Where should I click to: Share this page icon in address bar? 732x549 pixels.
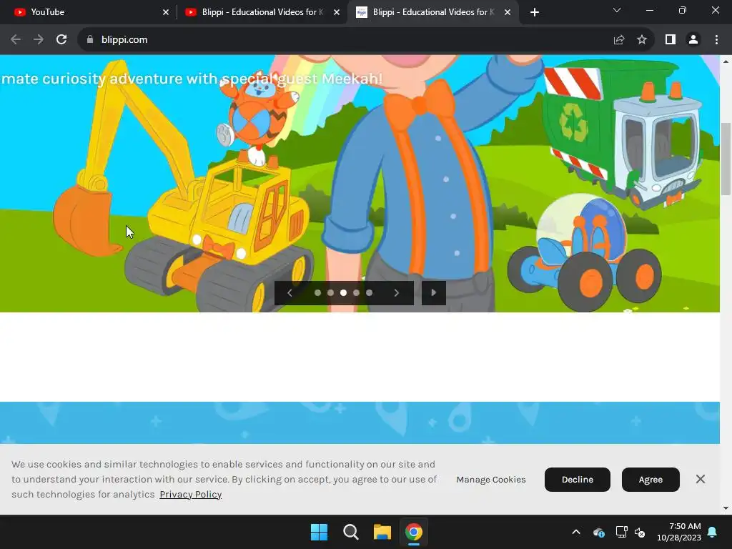tap(619, 40)
